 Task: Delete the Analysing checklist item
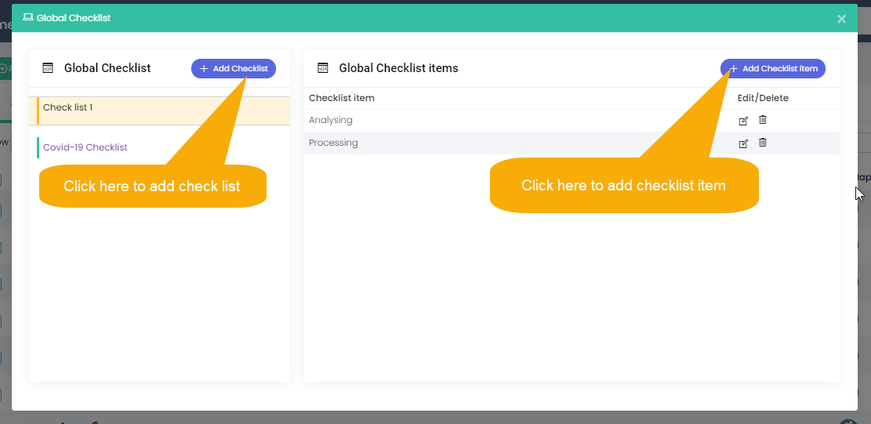pos(763,120)
